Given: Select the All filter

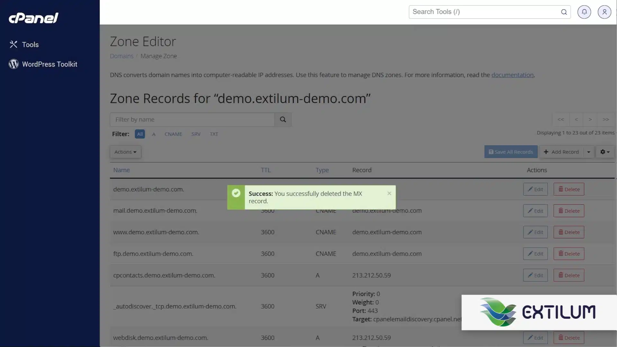Looking at the screenshot, I should (140, 134).
